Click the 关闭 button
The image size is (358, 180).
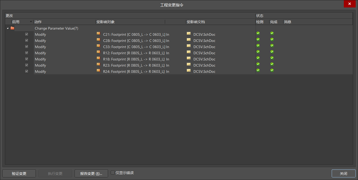(x=344, y=174)
